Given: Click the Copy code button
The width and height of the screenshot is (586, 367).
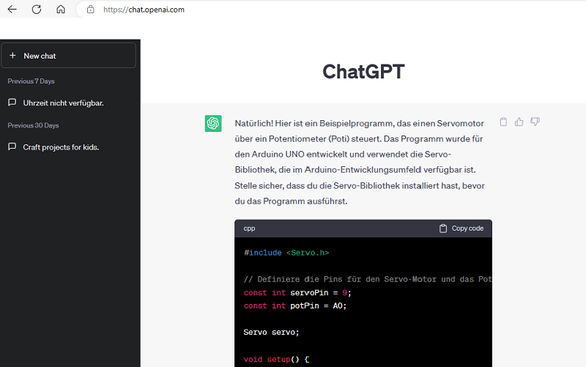Looking at the screenshot, I should tap(461, 229).
